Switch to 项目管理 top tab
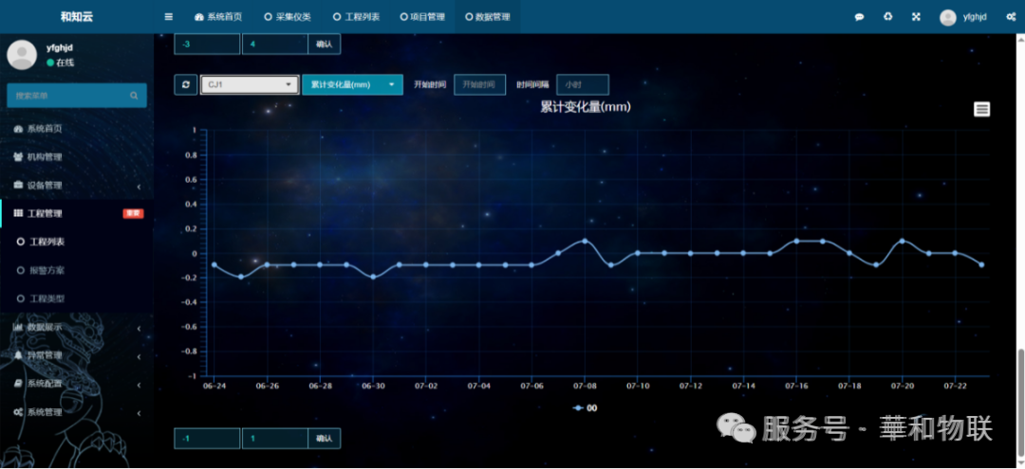The width and height of the screenshot is (1025, 469). (x=422, y=17)
